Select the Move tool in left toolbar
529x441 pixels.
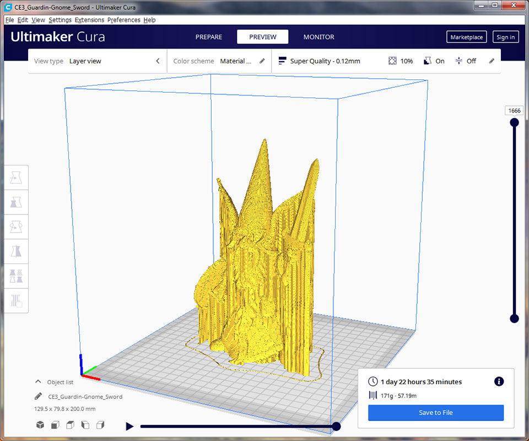point(16,178)
